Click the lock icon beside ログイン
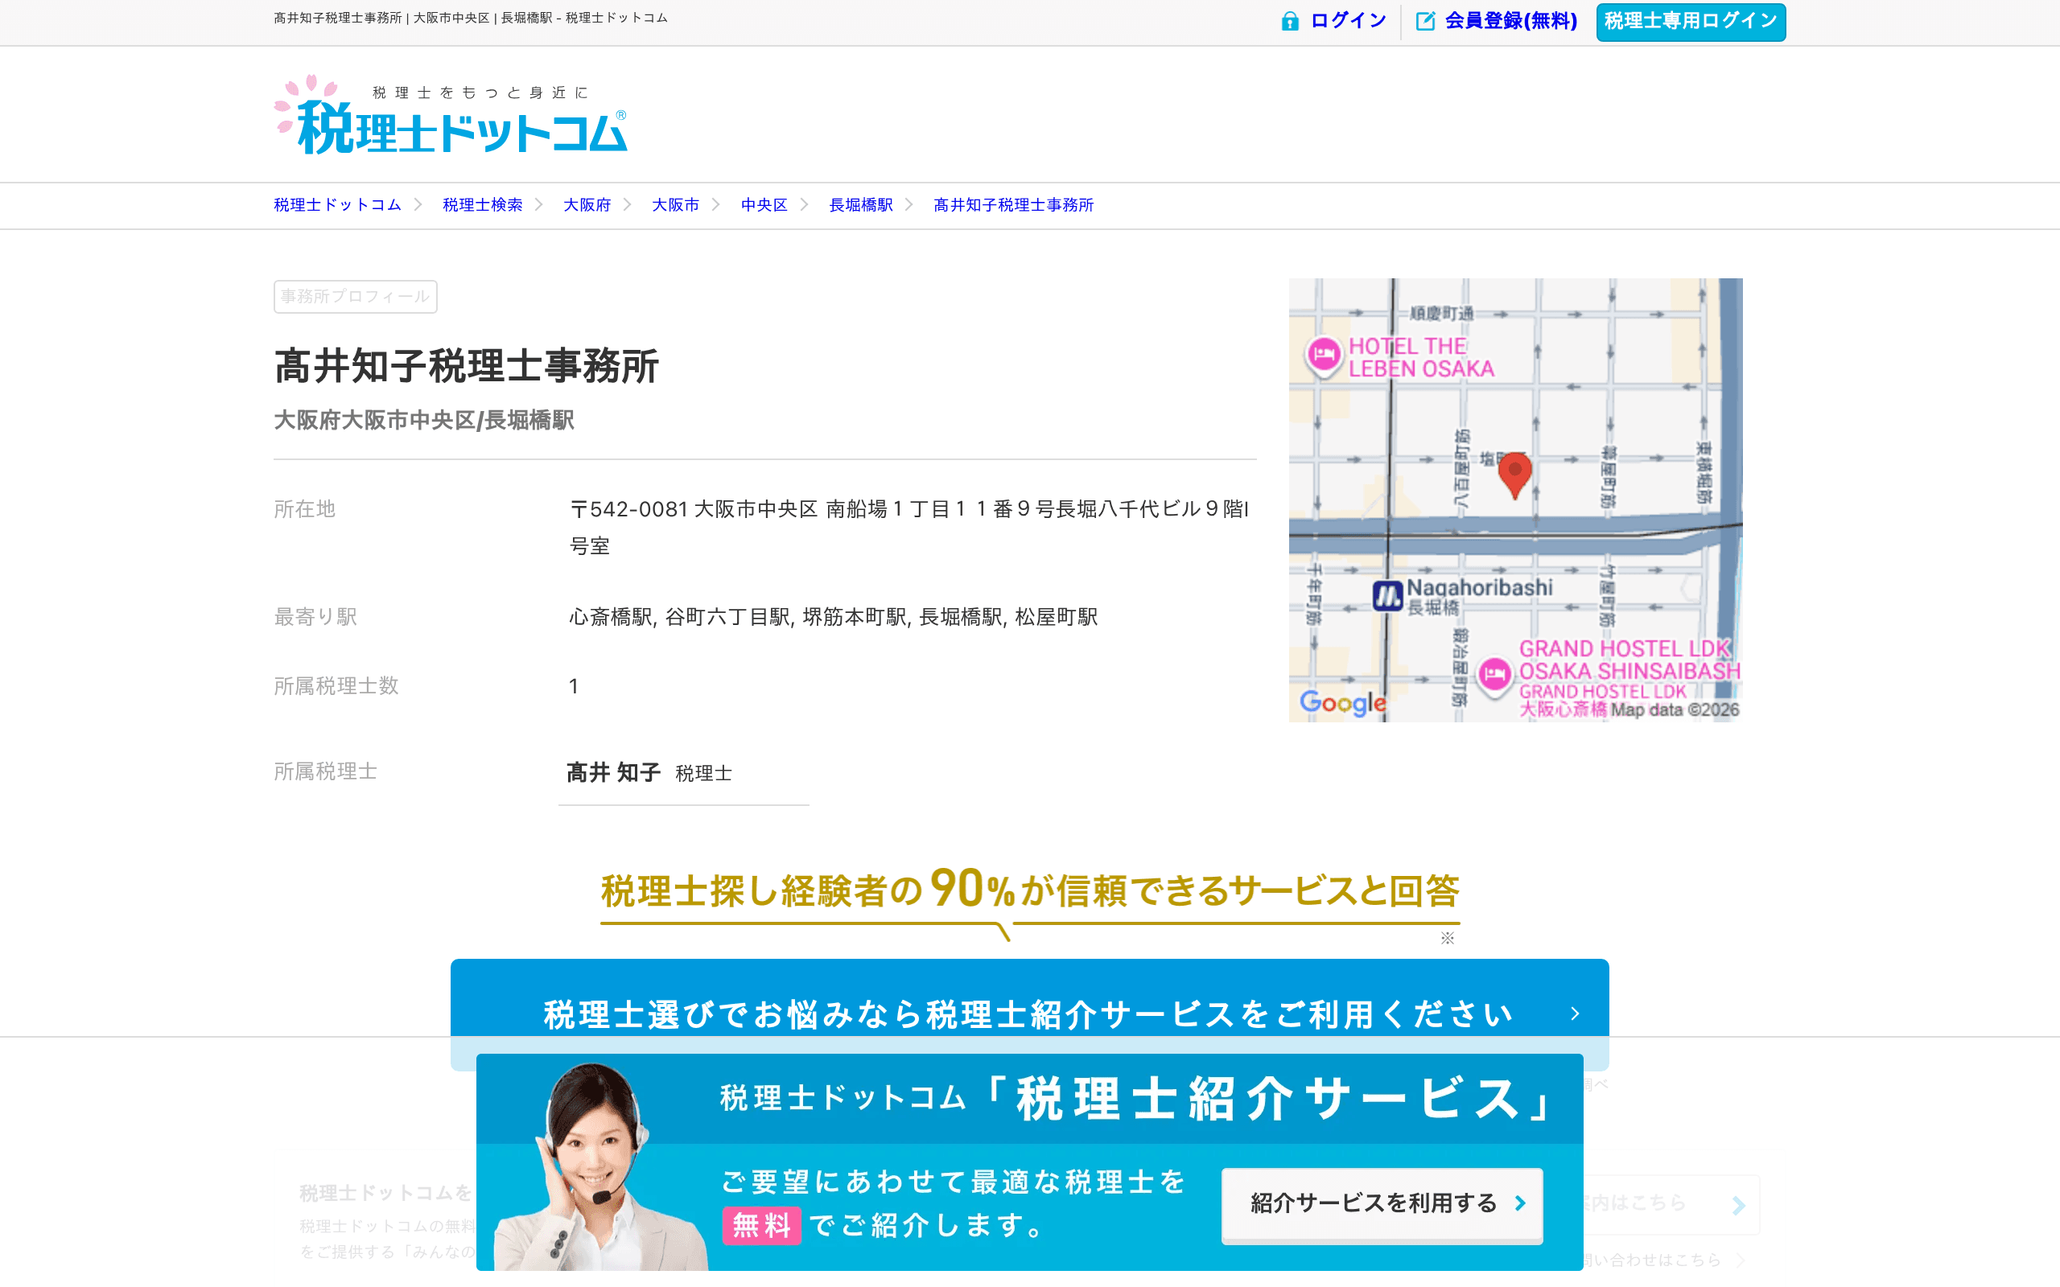The height and width of the screenshot is (1287, 2060). point(1290,21)
